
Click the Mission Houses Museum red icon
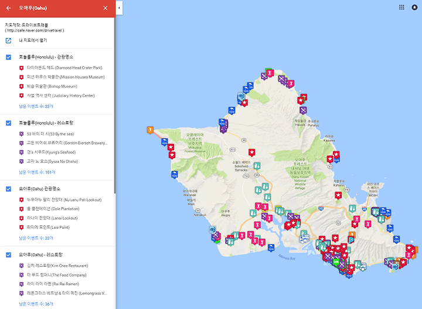[x=22, y=77]
